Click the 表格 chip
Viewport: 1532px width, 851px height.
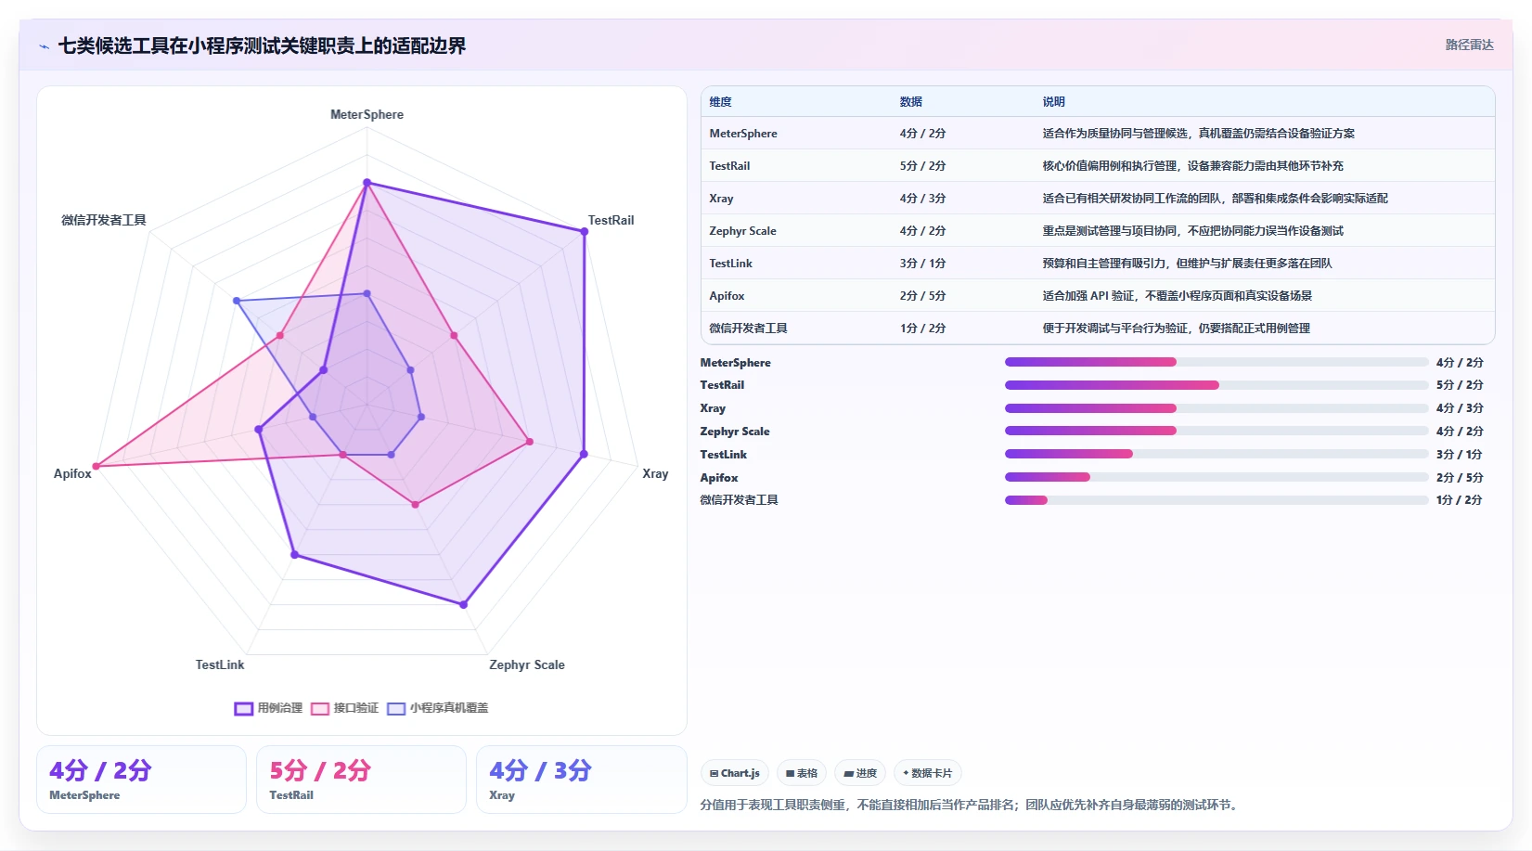(802, 773)
